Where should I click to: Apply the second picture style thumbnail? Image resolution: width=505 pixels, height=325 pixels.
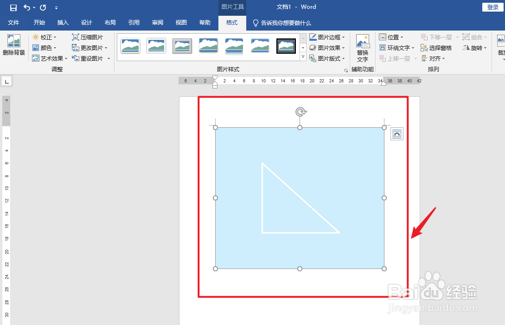tap(156, 46)
